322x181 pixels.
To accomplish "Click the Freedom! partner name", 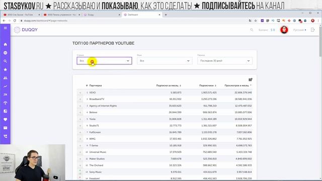I will click(95, 178).
